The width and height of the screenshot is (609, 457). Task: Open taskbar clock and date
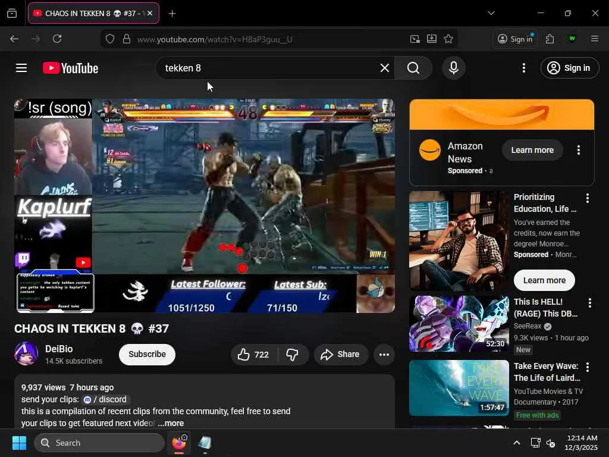coord(581,443)
